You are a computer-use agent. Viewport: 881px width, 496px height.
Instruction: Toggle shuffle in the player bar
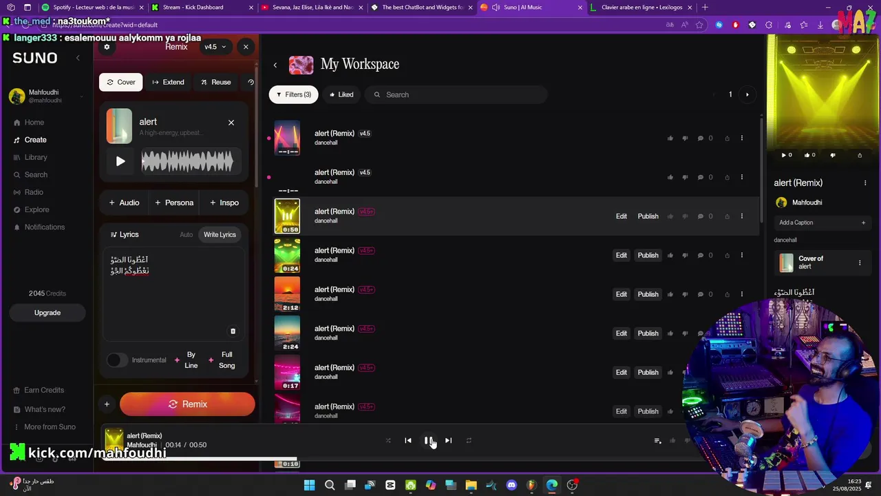click(x=388, y=441)
